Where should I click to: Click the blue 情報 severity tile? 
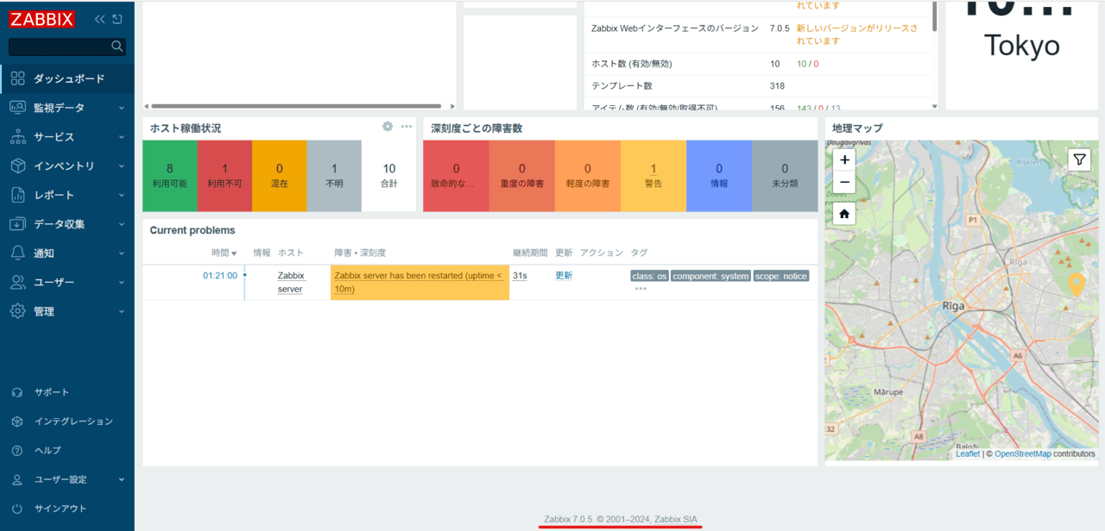tap(719, 176)
